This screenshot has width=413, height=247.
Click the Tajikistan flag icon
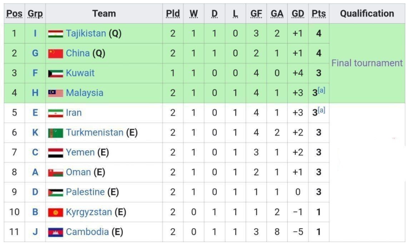coord(55,34)
